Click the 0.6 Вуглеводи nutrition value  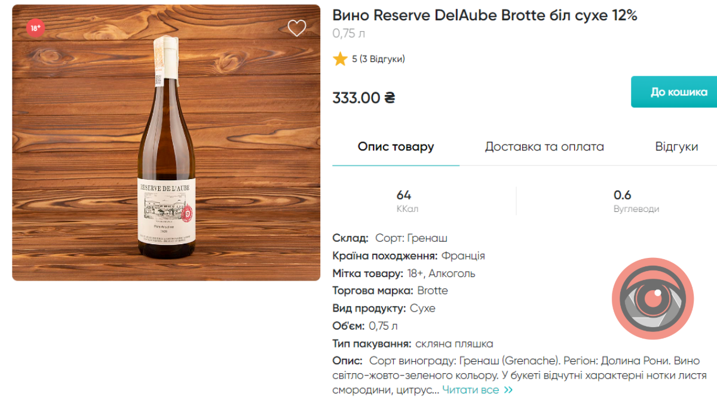(x=623, y=201)
